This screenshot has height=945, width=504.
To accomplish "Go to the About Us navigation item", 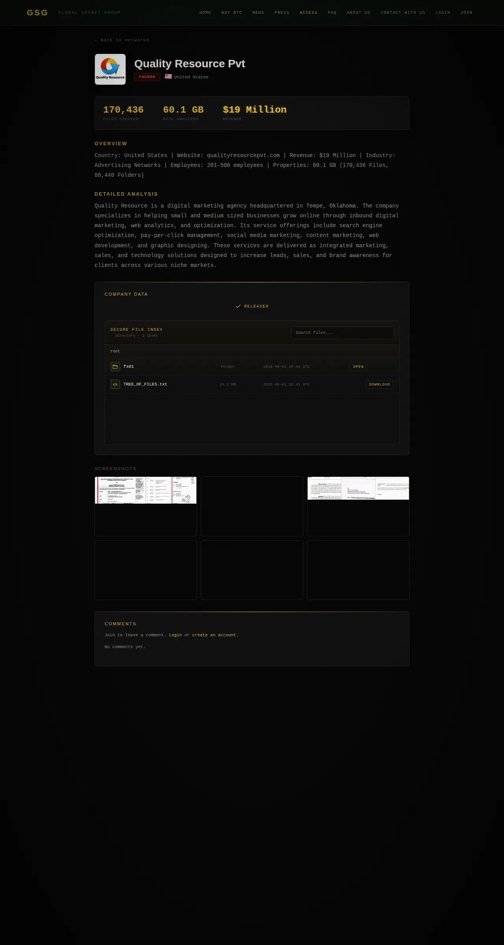I will (358, 13).
